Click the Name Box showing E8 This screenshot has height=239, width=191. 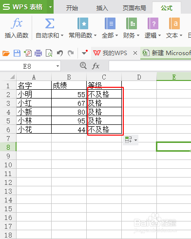click(27, 66)
